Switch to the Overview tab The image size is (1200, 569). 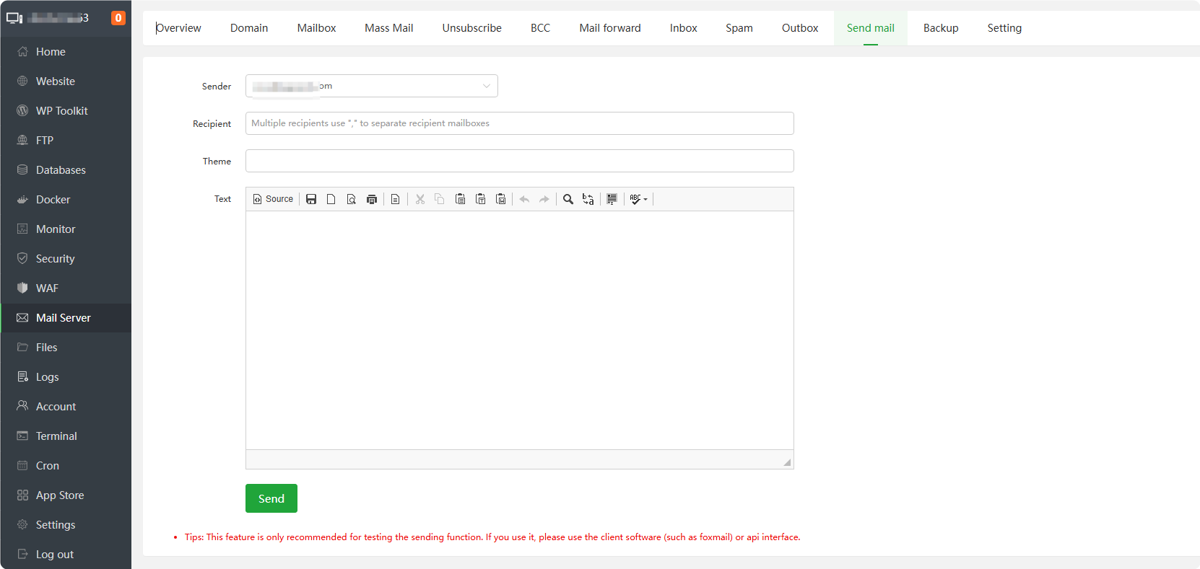click(x=178, y=28)
